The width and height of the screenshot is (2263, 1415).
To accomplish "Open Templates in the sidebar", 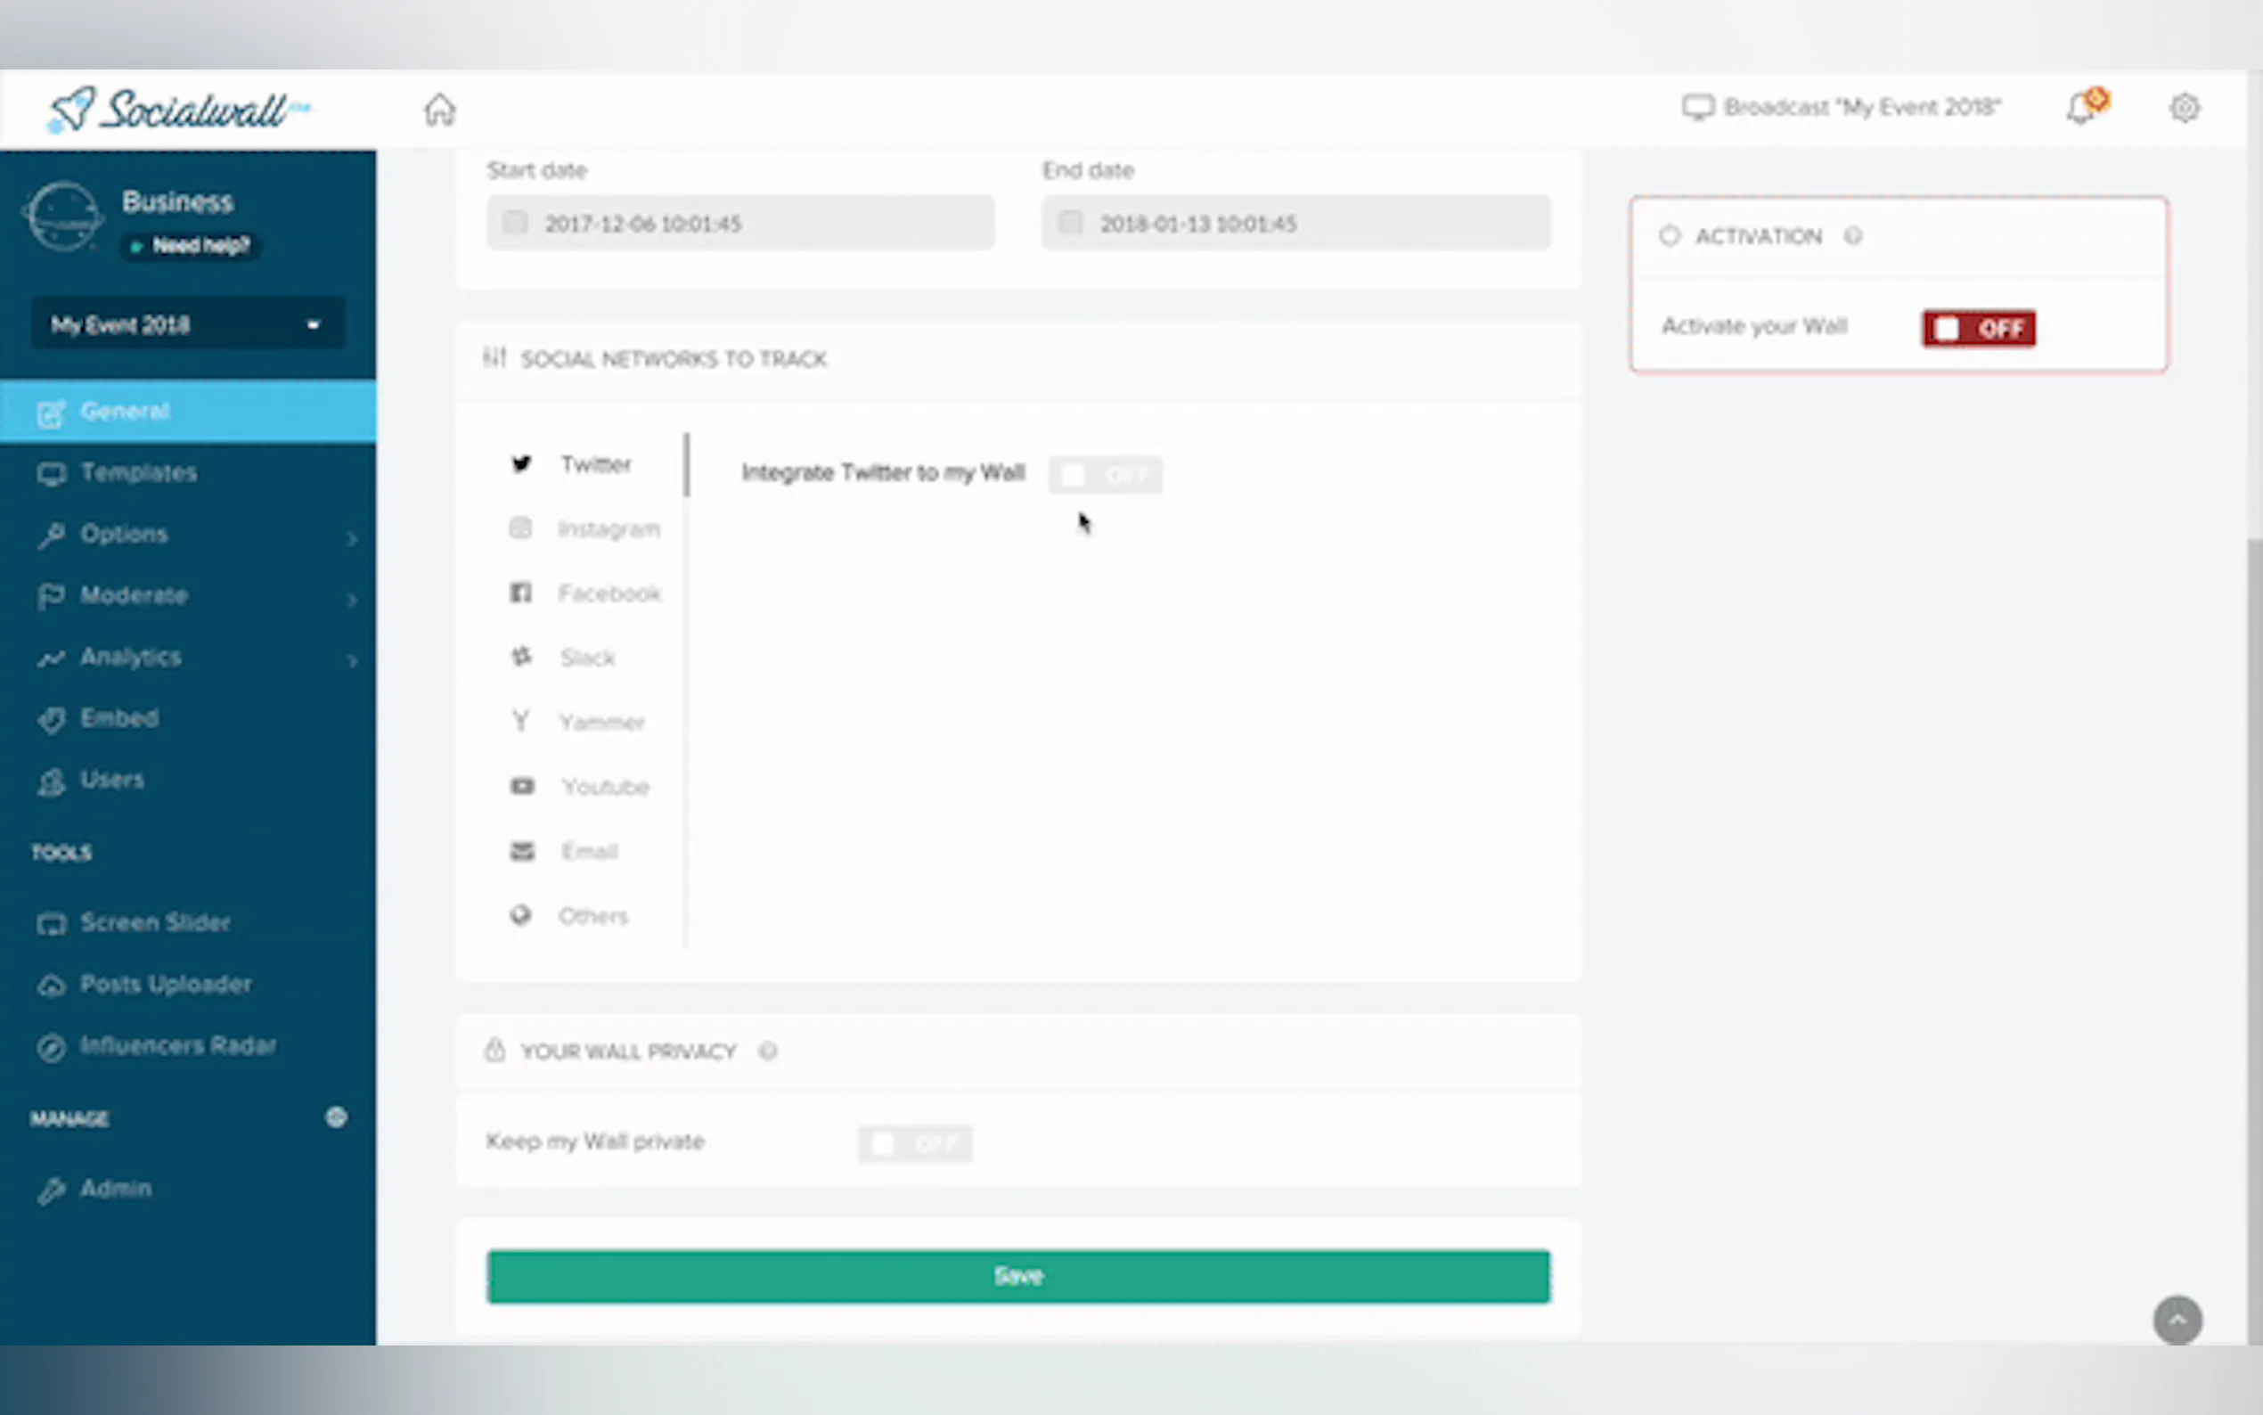I will (138, 472).
